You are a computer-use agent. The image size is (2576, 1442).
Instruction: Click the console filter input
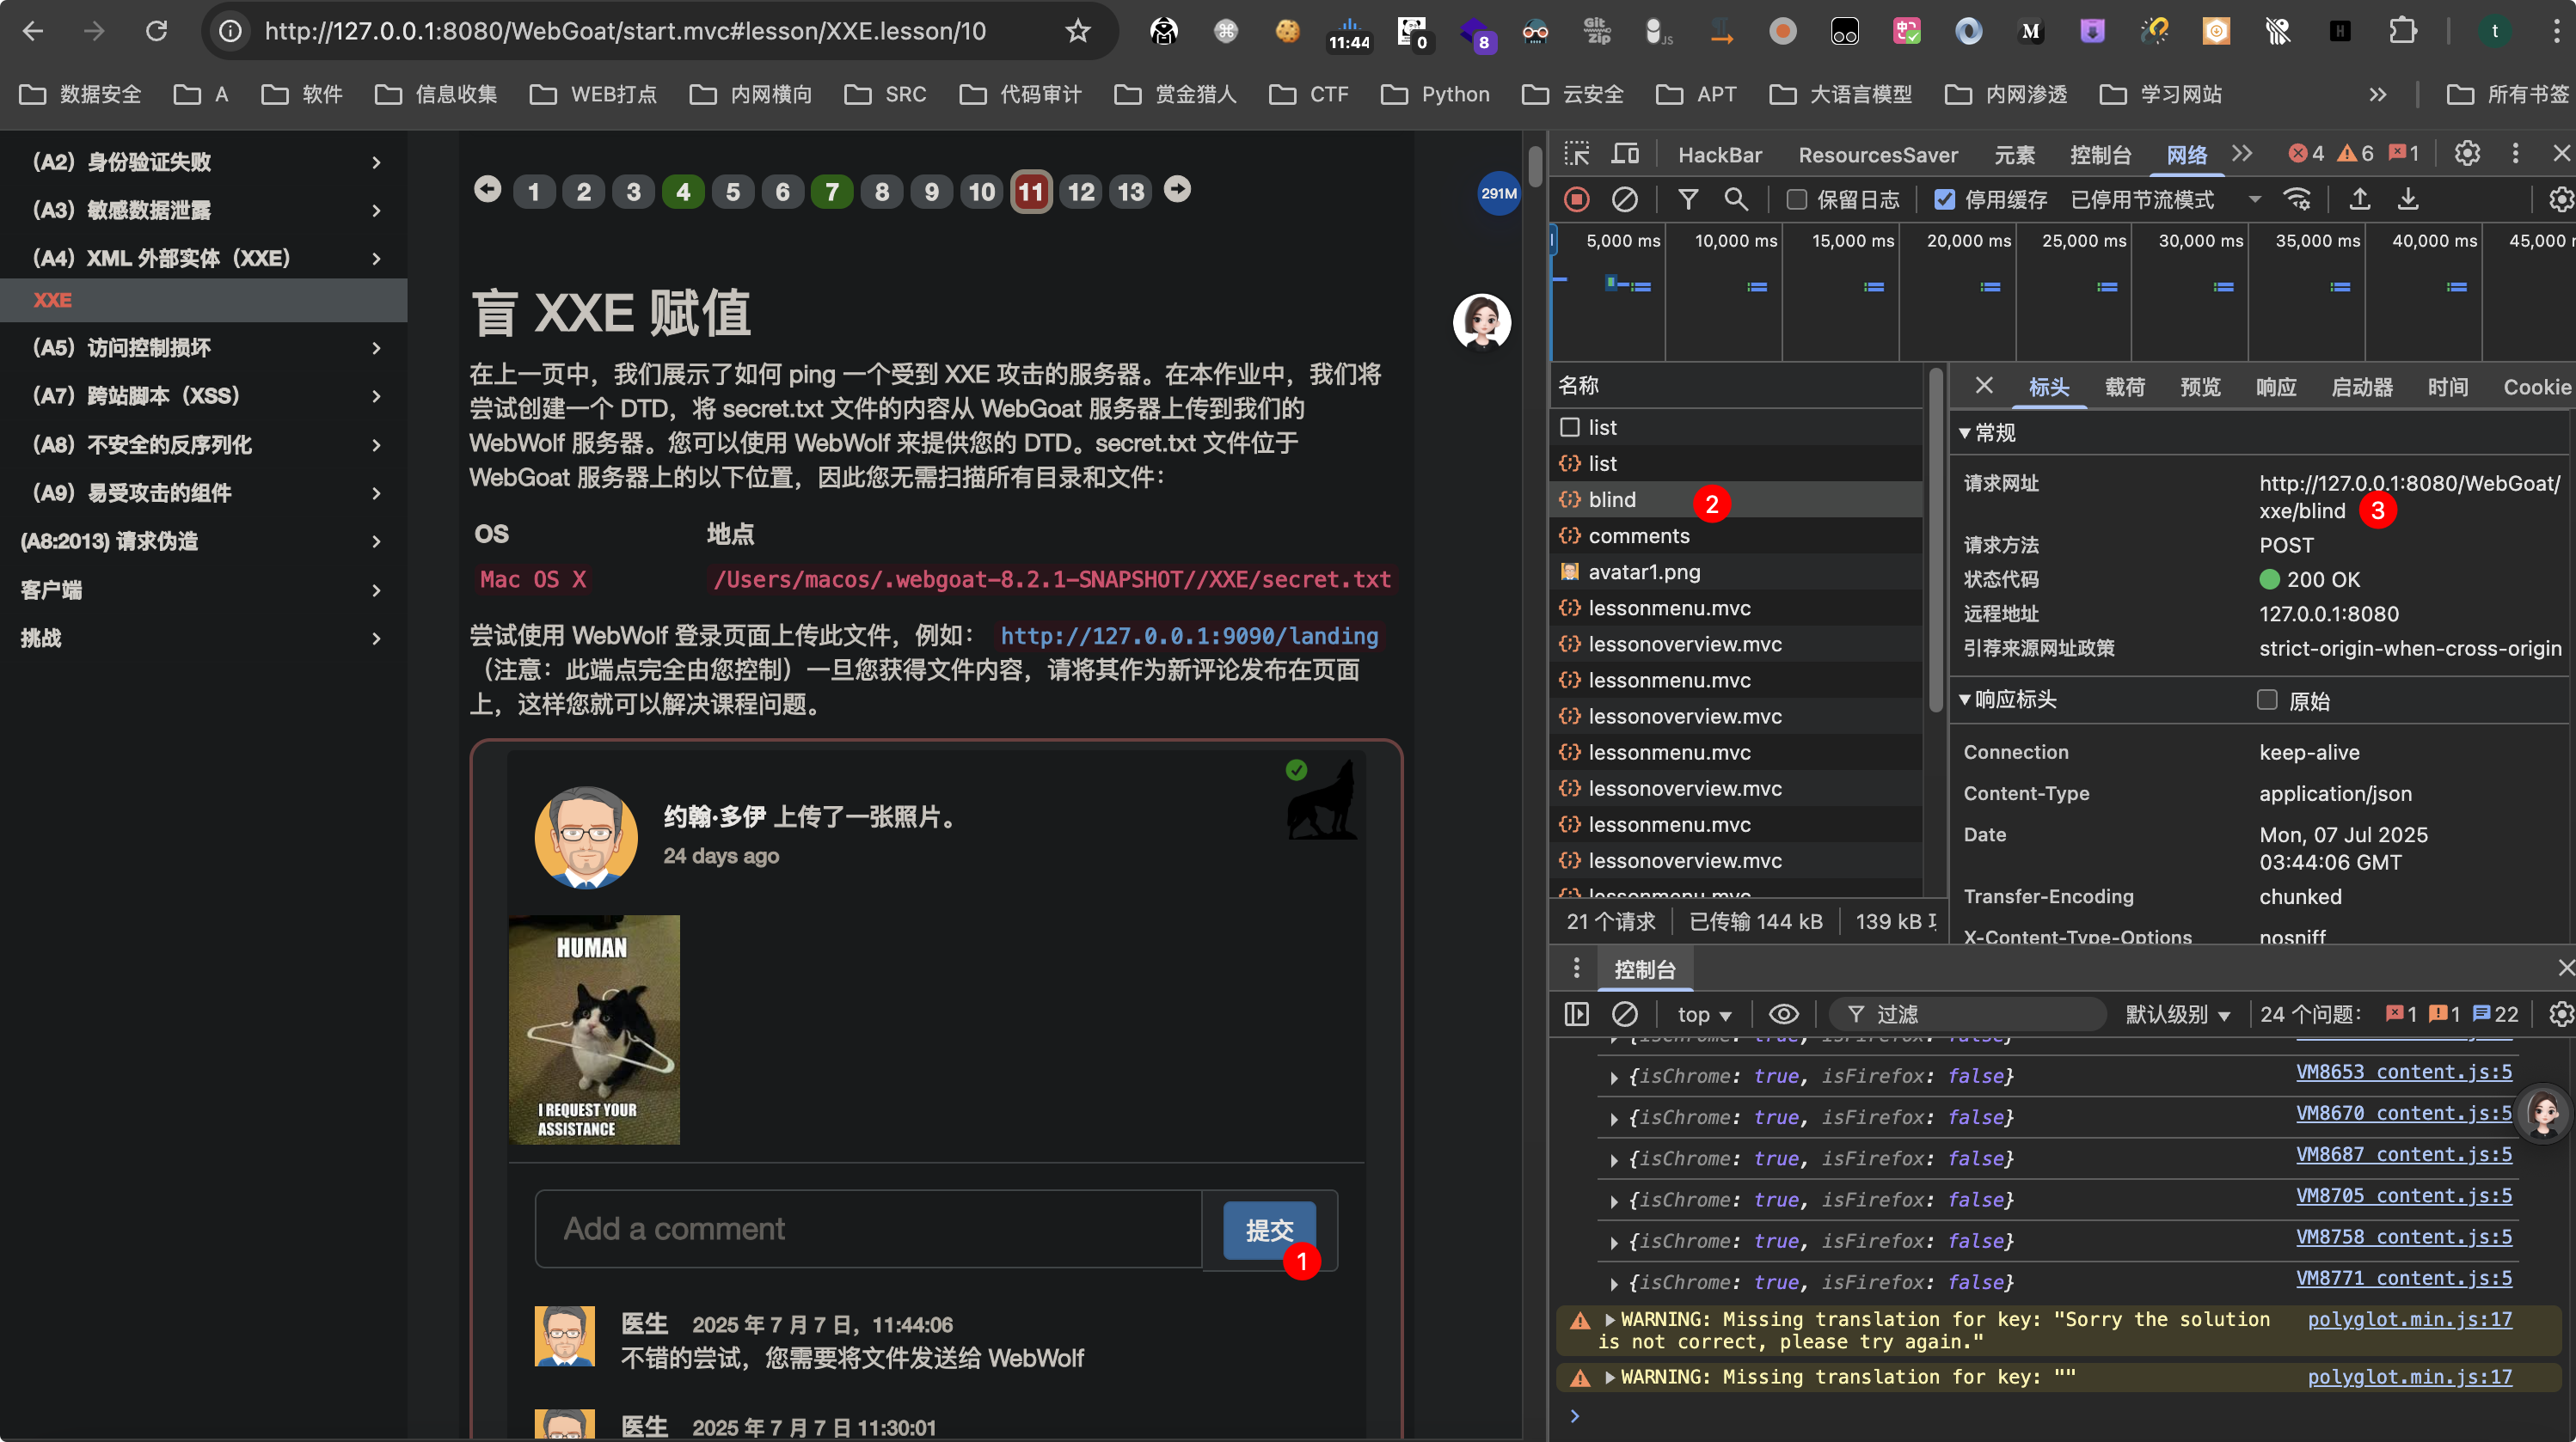(1966, 1014)
